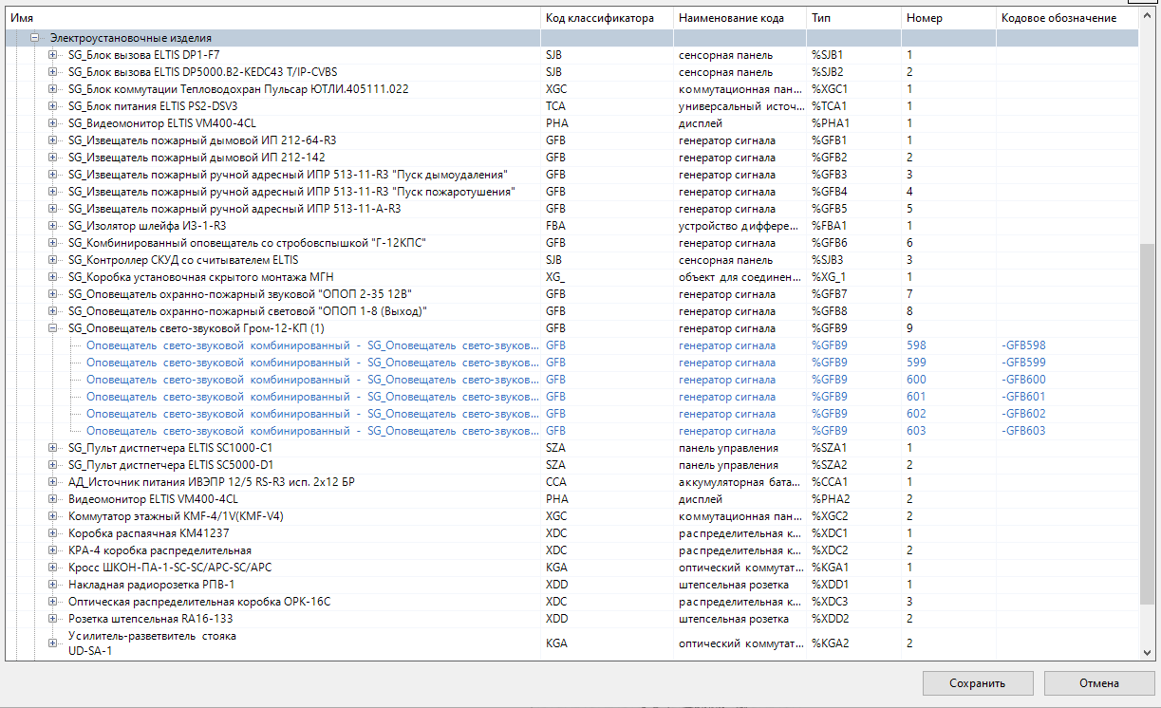Image resolution: width=1161 pixels, height=708 pixels.
Task: Click the Кодовое обозначение column header
Action: 1067,18
